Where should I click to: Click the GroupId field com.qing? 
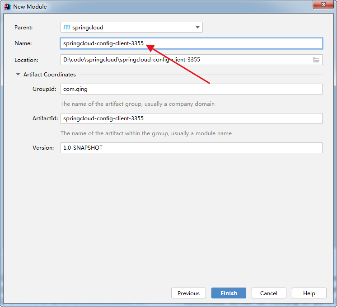(192, 89)
